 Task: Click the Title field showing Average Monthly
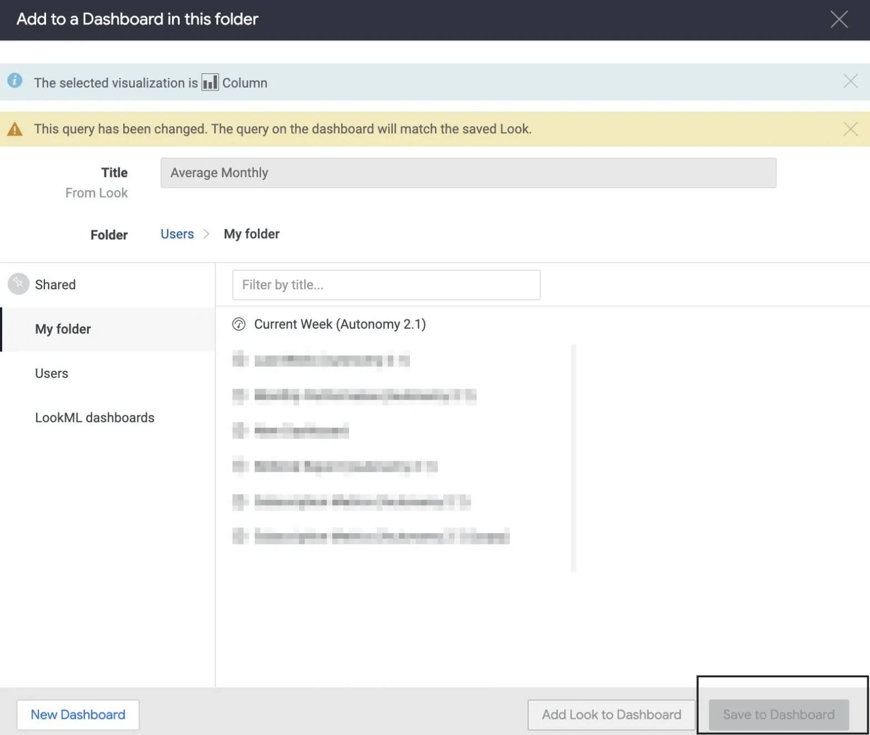[468, 173]
